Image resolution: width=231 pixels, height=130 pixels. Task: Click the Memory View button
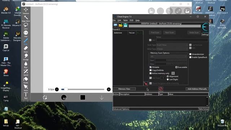click(x=124, y=89)
